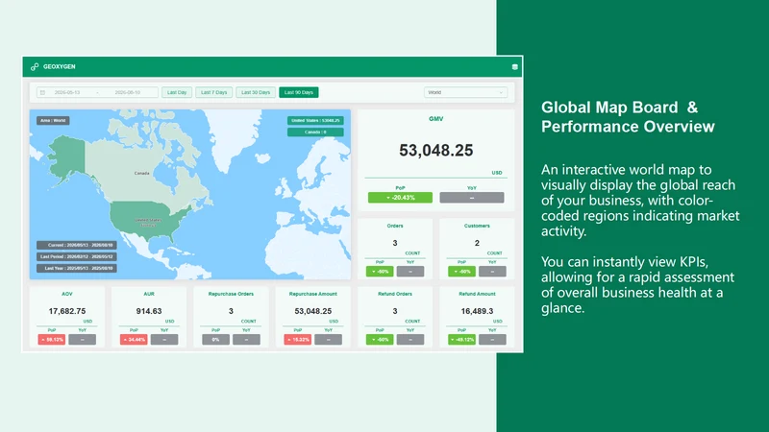Click GMV value 53,048.25
This screenshot has width=769, height=432.
(436, 151)
